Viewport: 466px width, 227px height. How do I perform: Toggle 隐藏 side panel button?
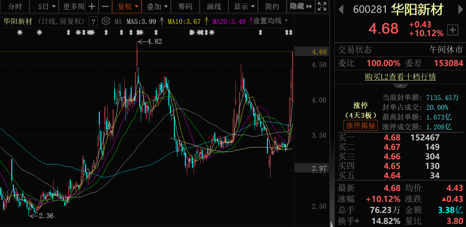[299, 6]
